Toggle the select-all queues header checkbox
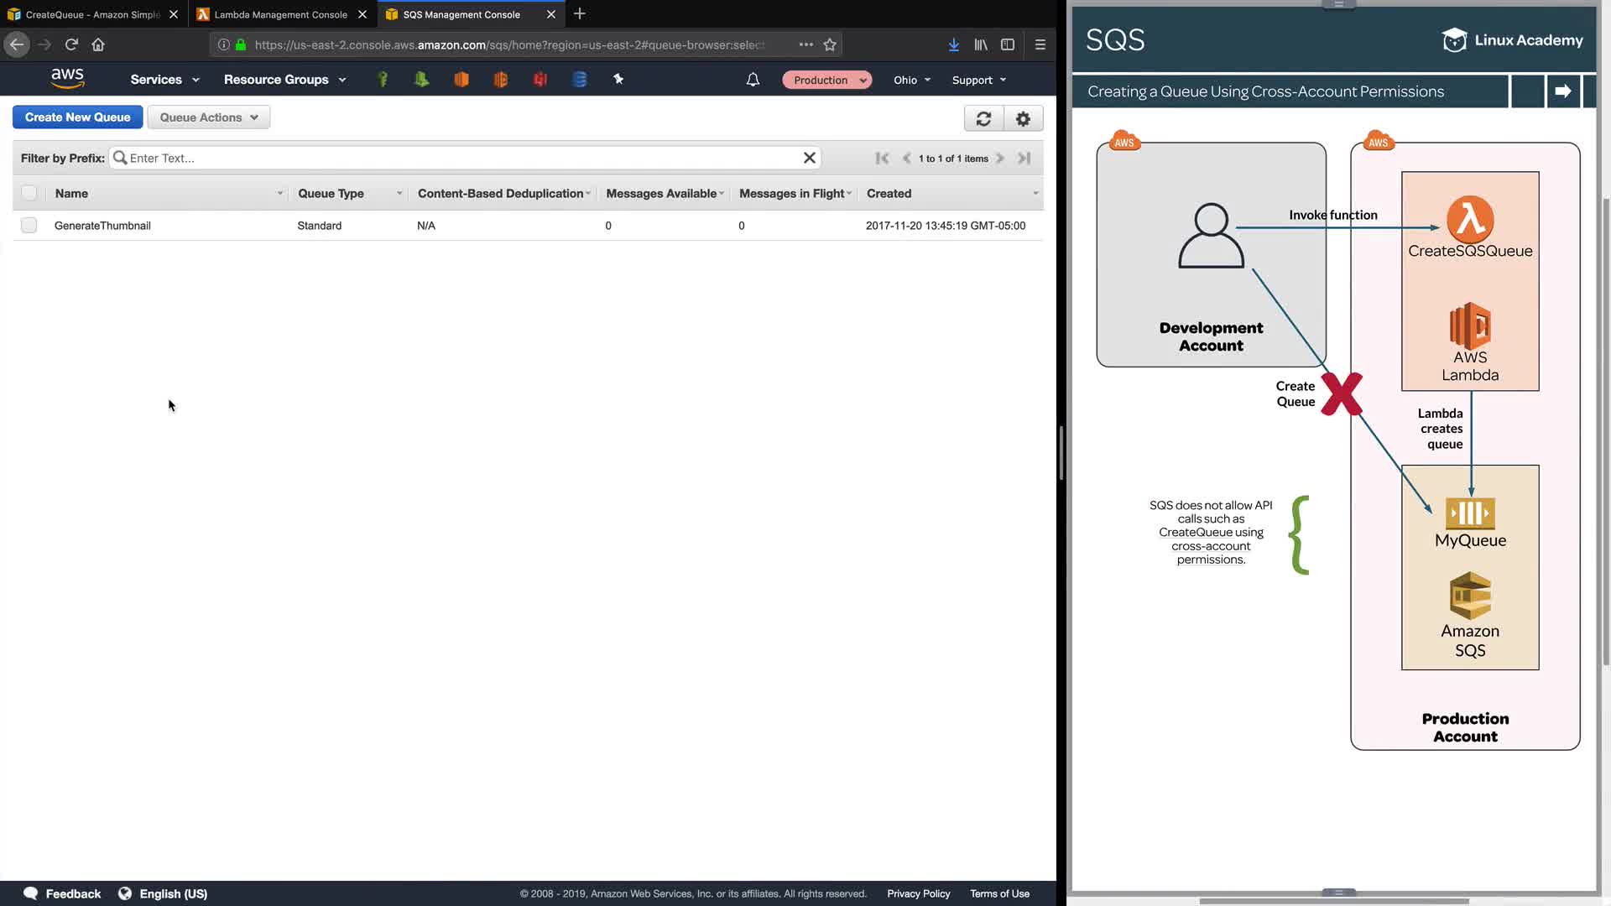1611x906 pixels. click(x=29, y=193)
